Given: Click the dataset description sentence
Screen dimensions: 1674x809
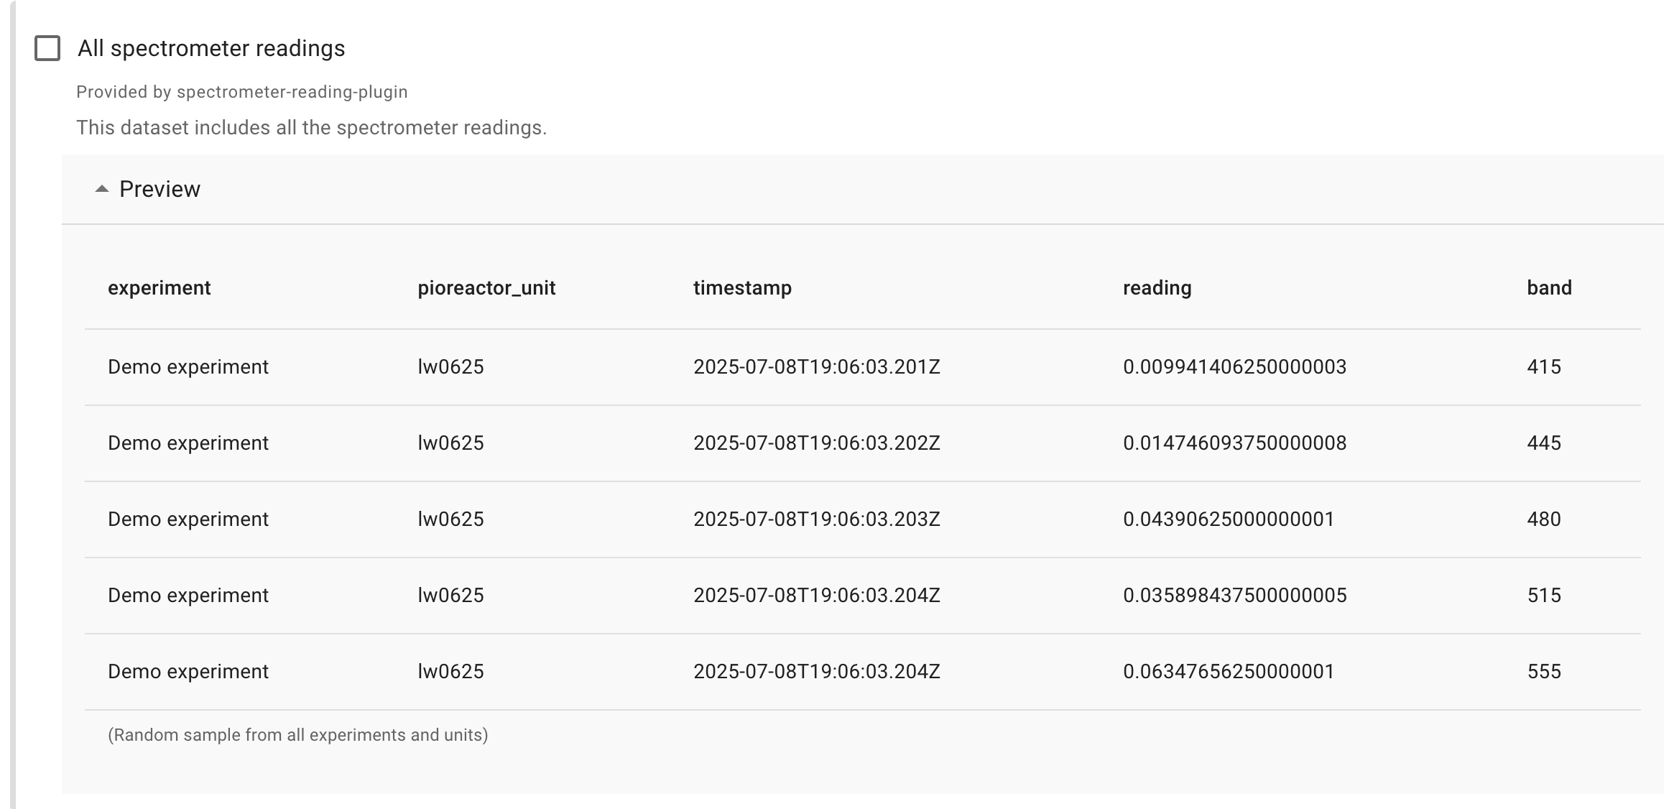Looking at the screenshot, I should (312, 128).
